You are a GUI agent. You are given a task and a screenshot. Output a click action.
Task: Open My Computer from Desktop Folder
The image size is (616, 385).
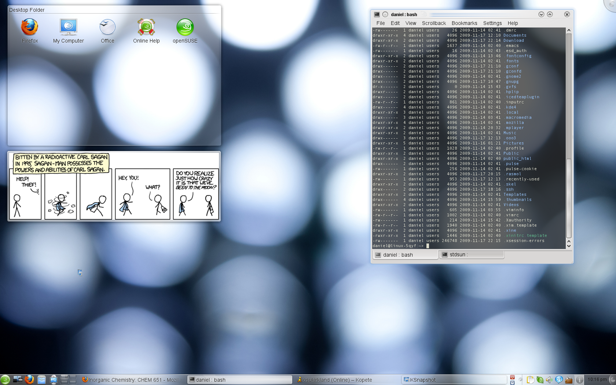pyautogui.click(x=69, y=28)
